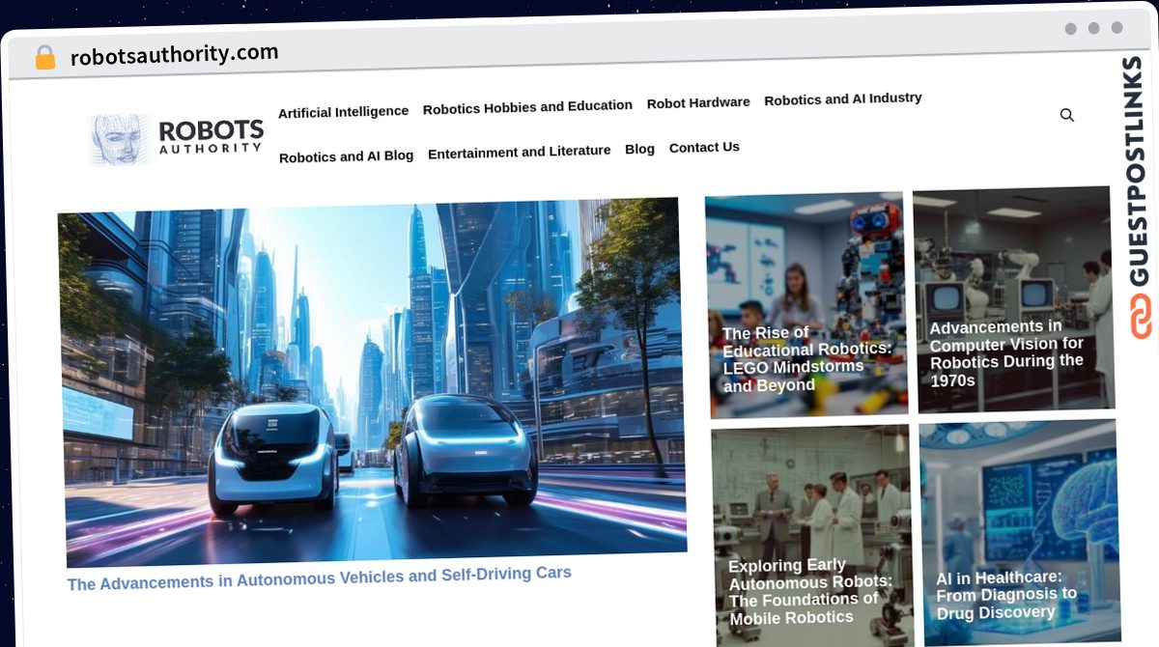Open the Robots Authority logo home link
1159x647 pixels.
point(176,139)
